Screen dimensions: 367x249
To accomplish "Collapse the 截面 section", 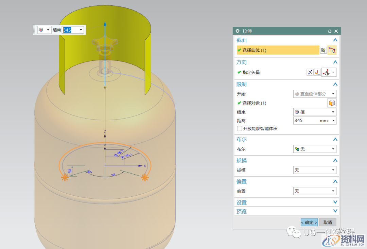I will [335, 40].
